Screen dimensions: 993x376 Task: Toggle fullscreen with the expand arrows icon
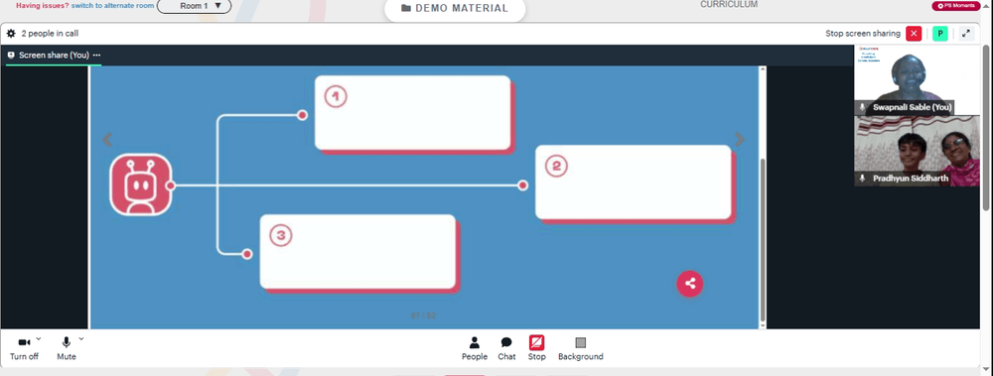[966, 34]
